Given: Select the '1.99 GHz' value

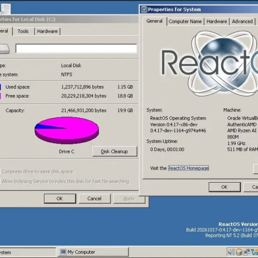Looking at the screenshot, I should pos(236,143).
